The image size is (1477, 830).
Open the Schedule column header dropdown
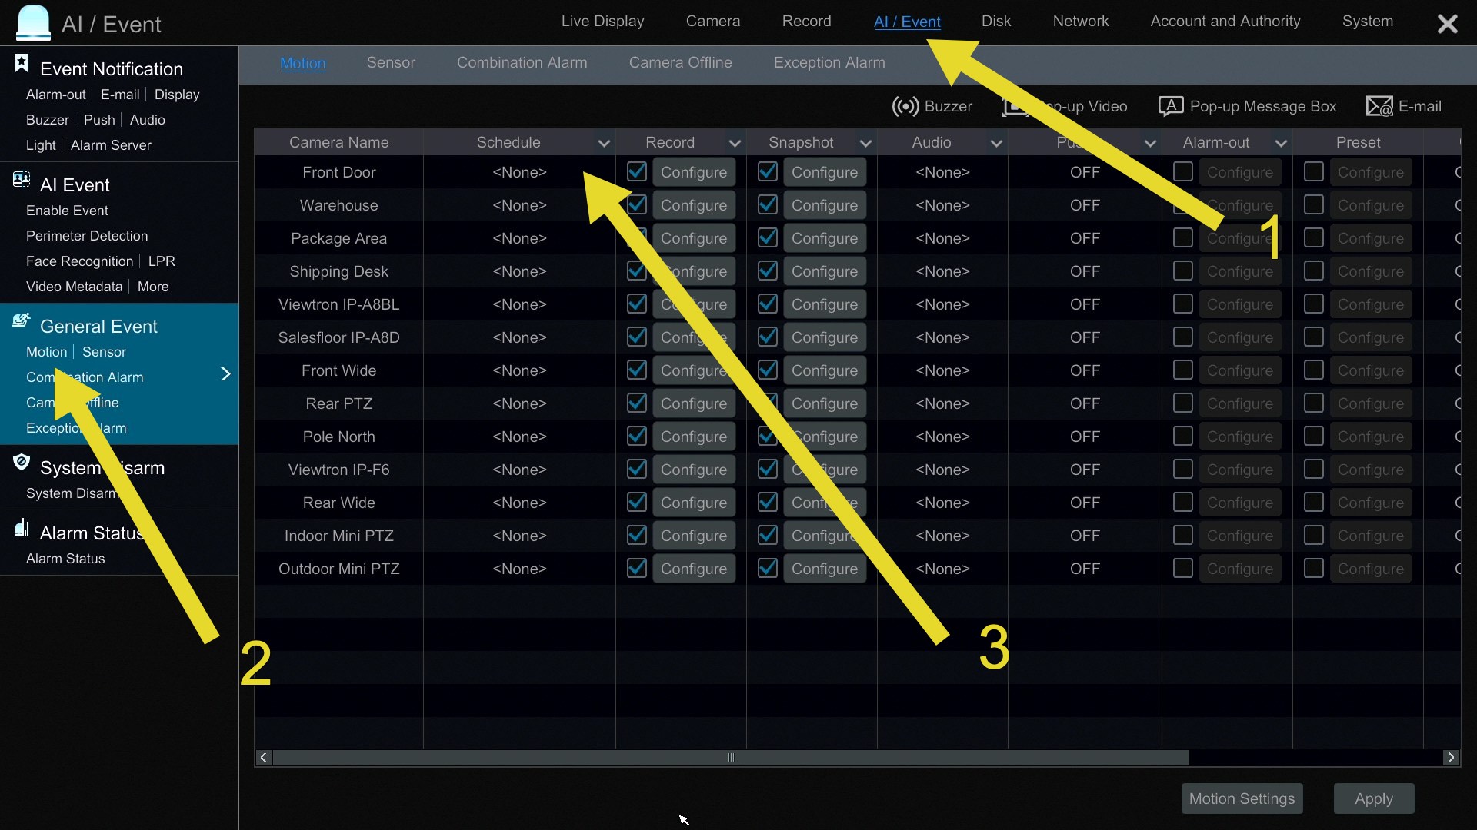click(x=604, y=143)
